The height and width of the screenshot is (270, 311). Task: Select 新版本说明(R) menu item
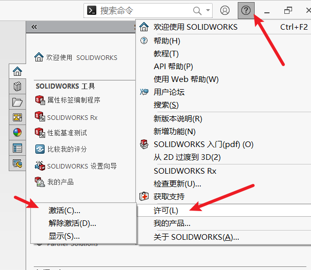[223, 119]
